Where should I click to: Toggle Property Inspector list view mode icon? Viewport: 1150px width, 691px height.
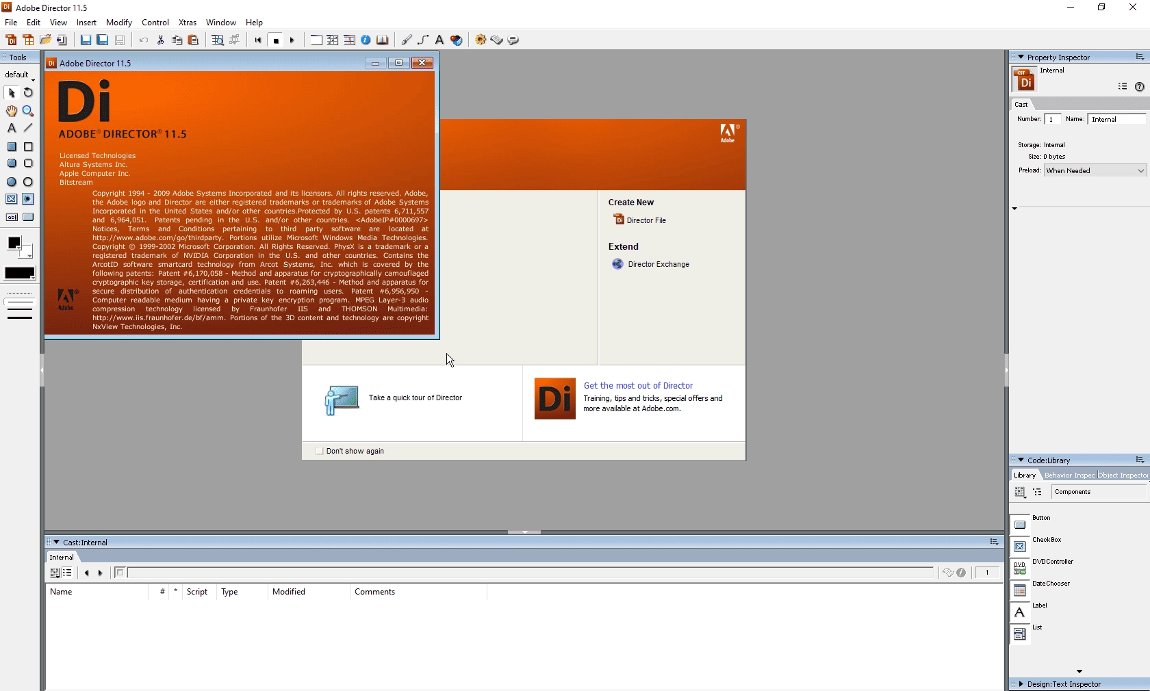[1123, 87]
